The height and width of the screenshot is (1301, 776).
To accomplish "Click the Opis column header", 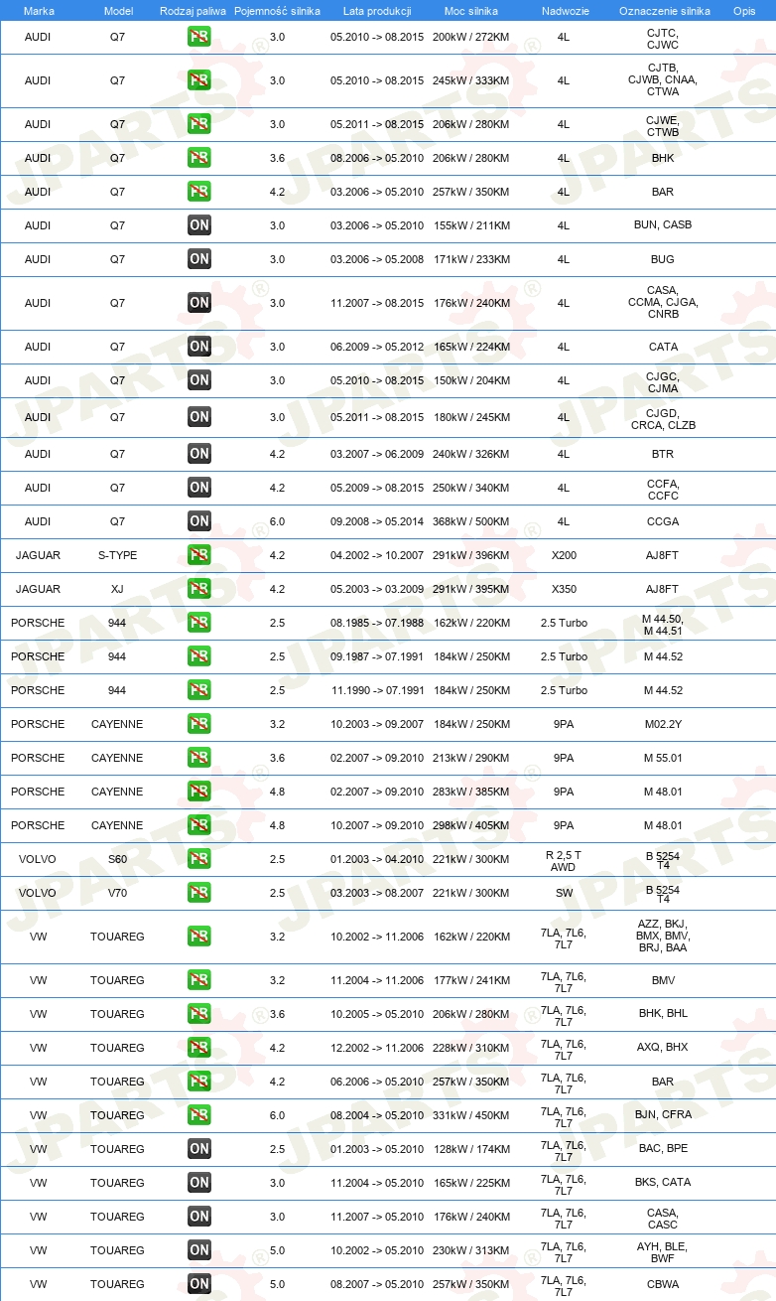I will (743, 10).
